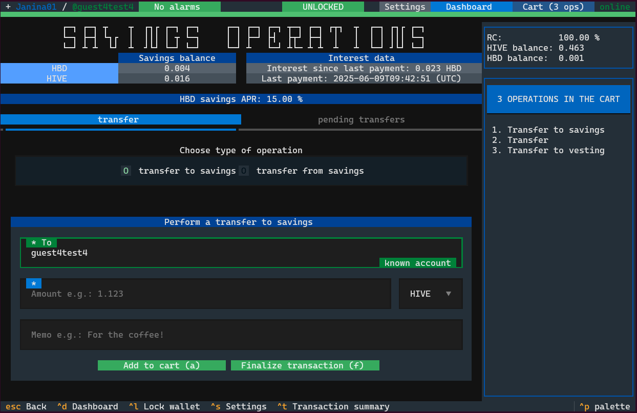Open the ^p palette command
637x413 pixels.
point(605,406)
